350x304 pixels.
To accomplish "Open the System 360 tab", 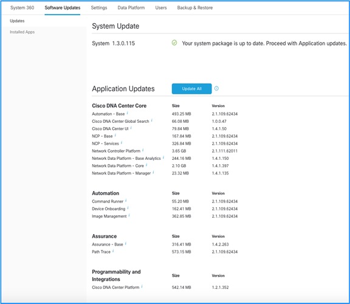I will pos(22,7).
